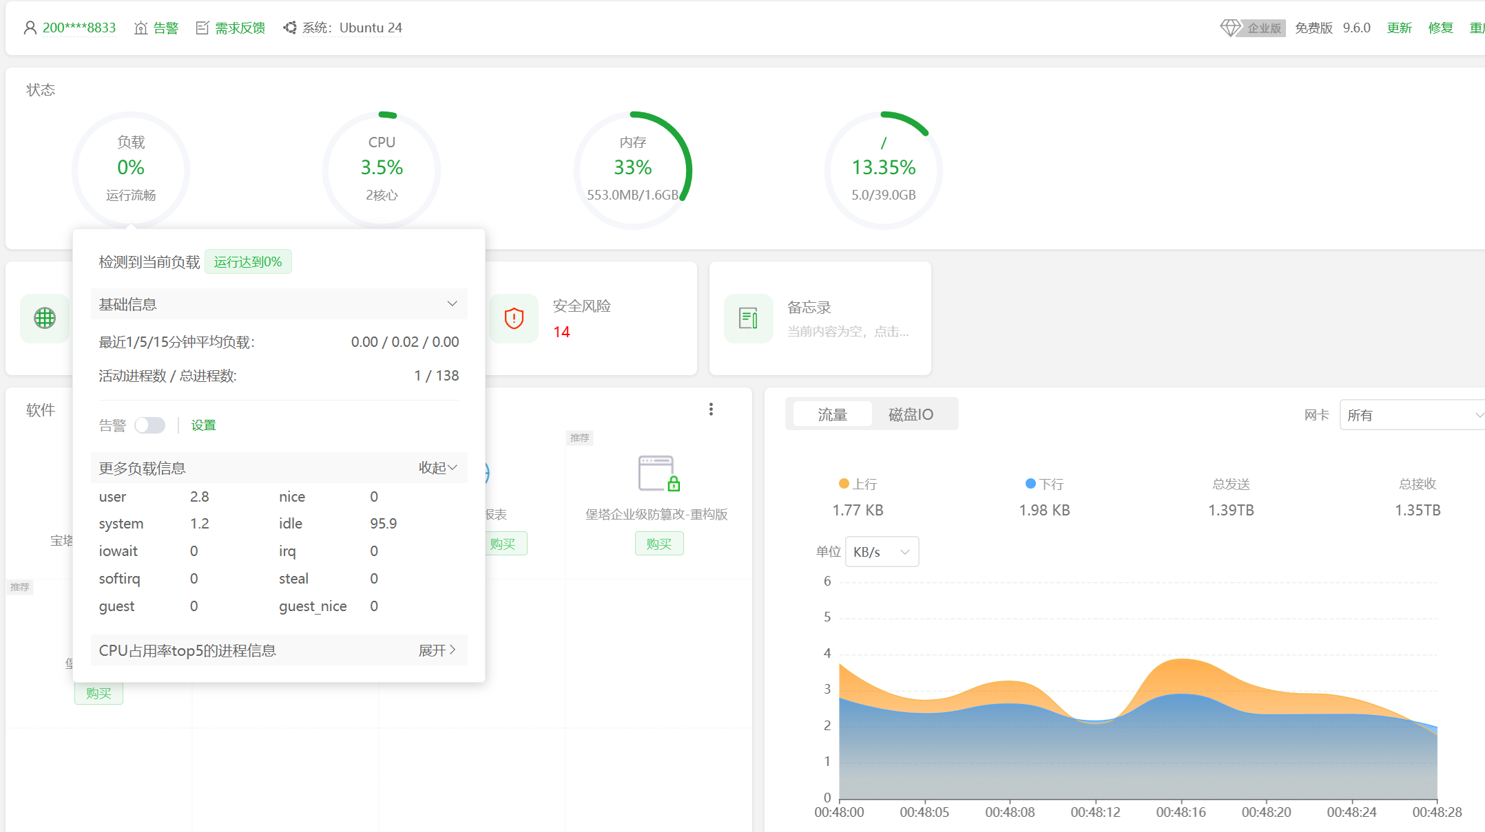Click the green globe icon on the left card
The width and height of the screenshot is (1485, 832).
coord(45,318)
